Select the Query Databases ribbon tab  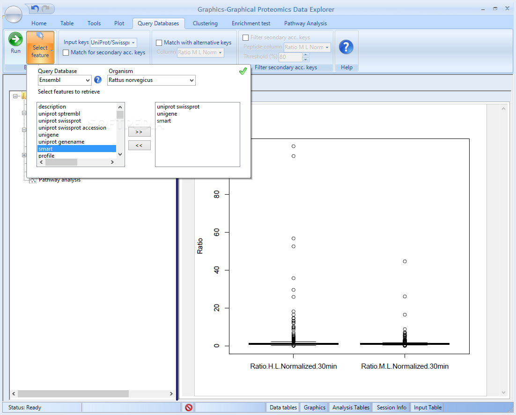click(x=158, y=23)
